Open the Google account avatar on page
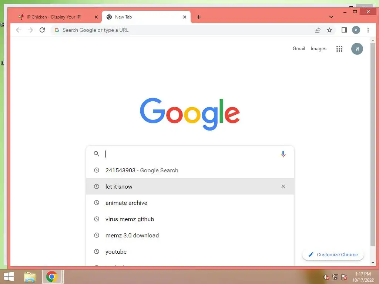Screen dimensions: 379x284 pyautogui.click(x=357, y=49)
